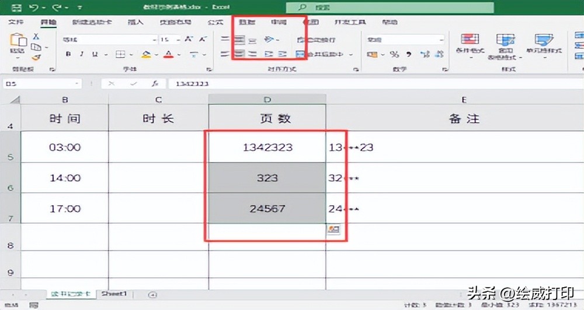Toggle Italic formatting
Screen dimensions: 584x310
[x=82, y=54]
